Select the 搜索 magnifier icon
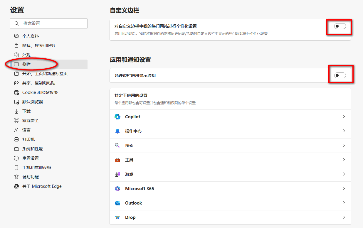 (x=117, y=145)
